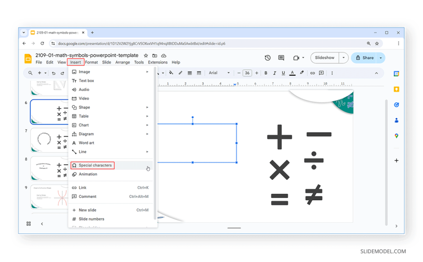The image size is (423, 262).
Task: Open the Extensions menu
Action: pyautogui.click(x=158, y=62)
